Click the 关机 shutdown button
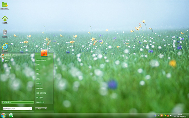The width and height of the screenshot is (189, 118). click(x=40, y=109)
